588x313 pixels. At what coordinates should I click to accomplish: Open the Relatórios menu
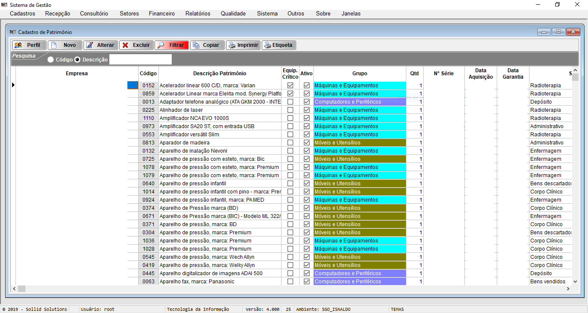coord(198,13)
